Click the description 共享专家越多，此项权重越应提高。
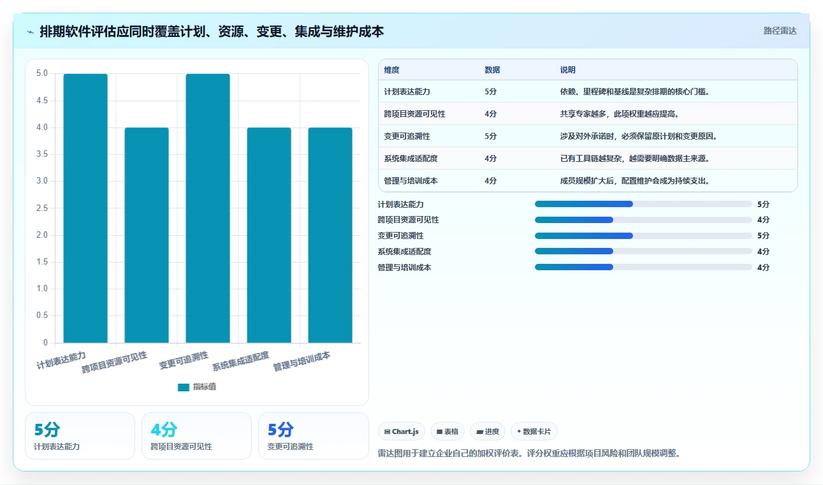This screenshot has height=485, width=823. coord(620,114)
